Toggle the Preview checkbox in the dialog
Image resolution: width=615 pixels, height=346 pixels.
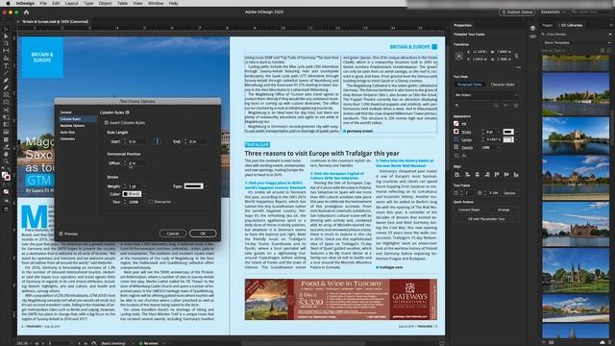61,234
